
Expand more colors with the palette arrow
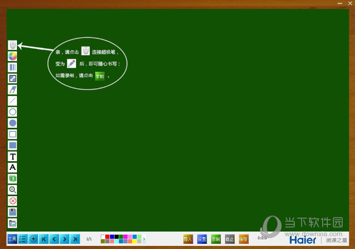[x=144, y=239]
